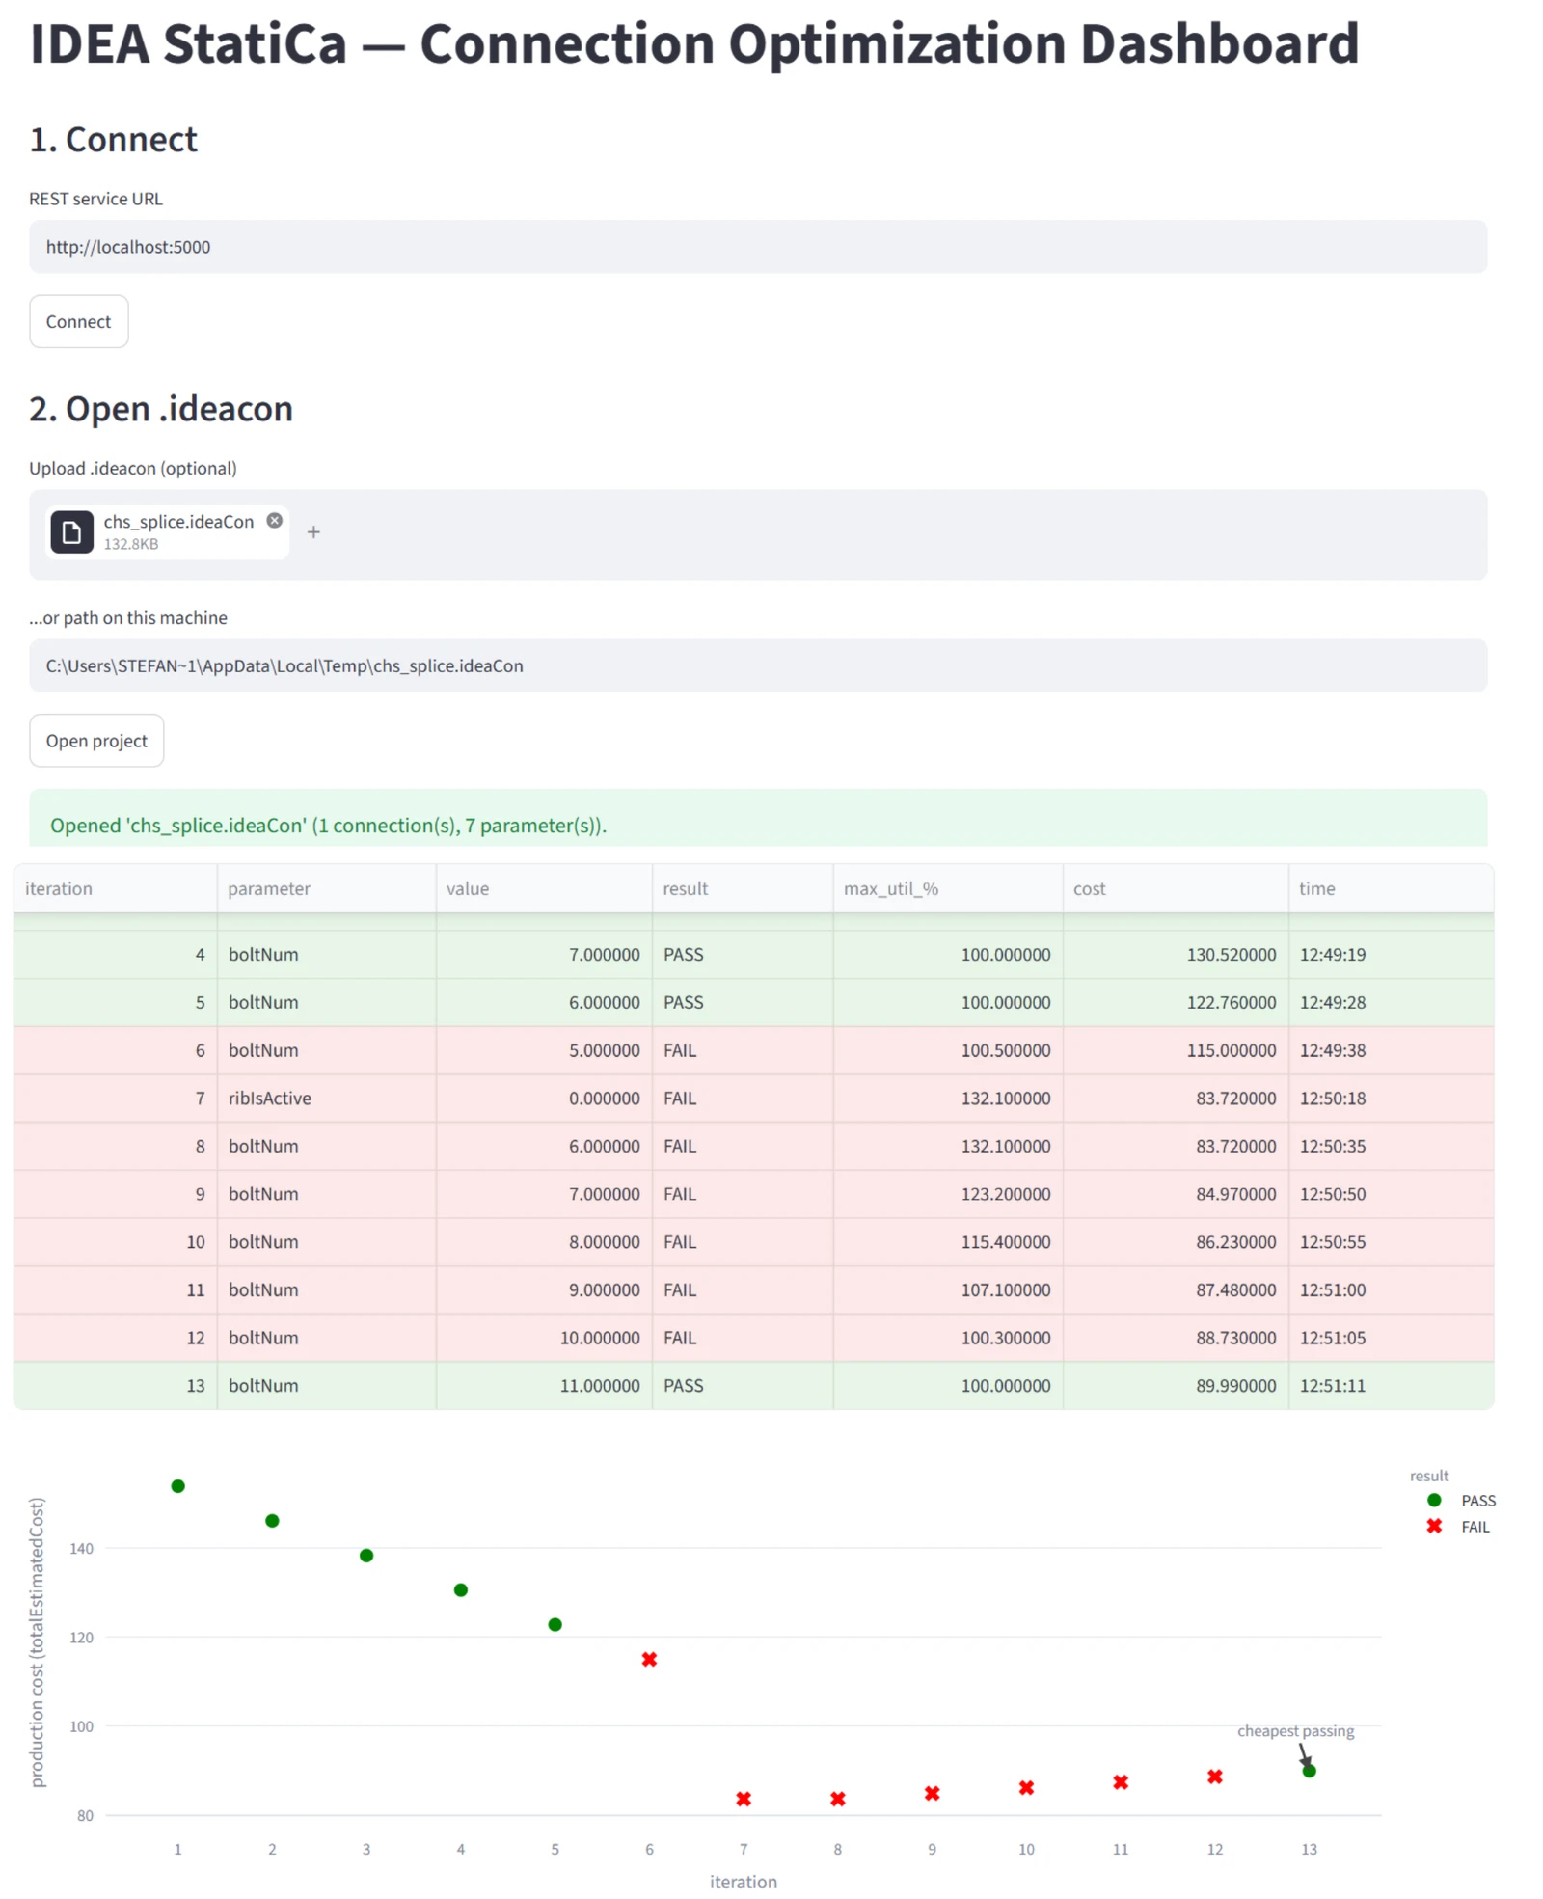
Task: Click the iteration 5 PASS chart point
Action: click(555, 1624)
